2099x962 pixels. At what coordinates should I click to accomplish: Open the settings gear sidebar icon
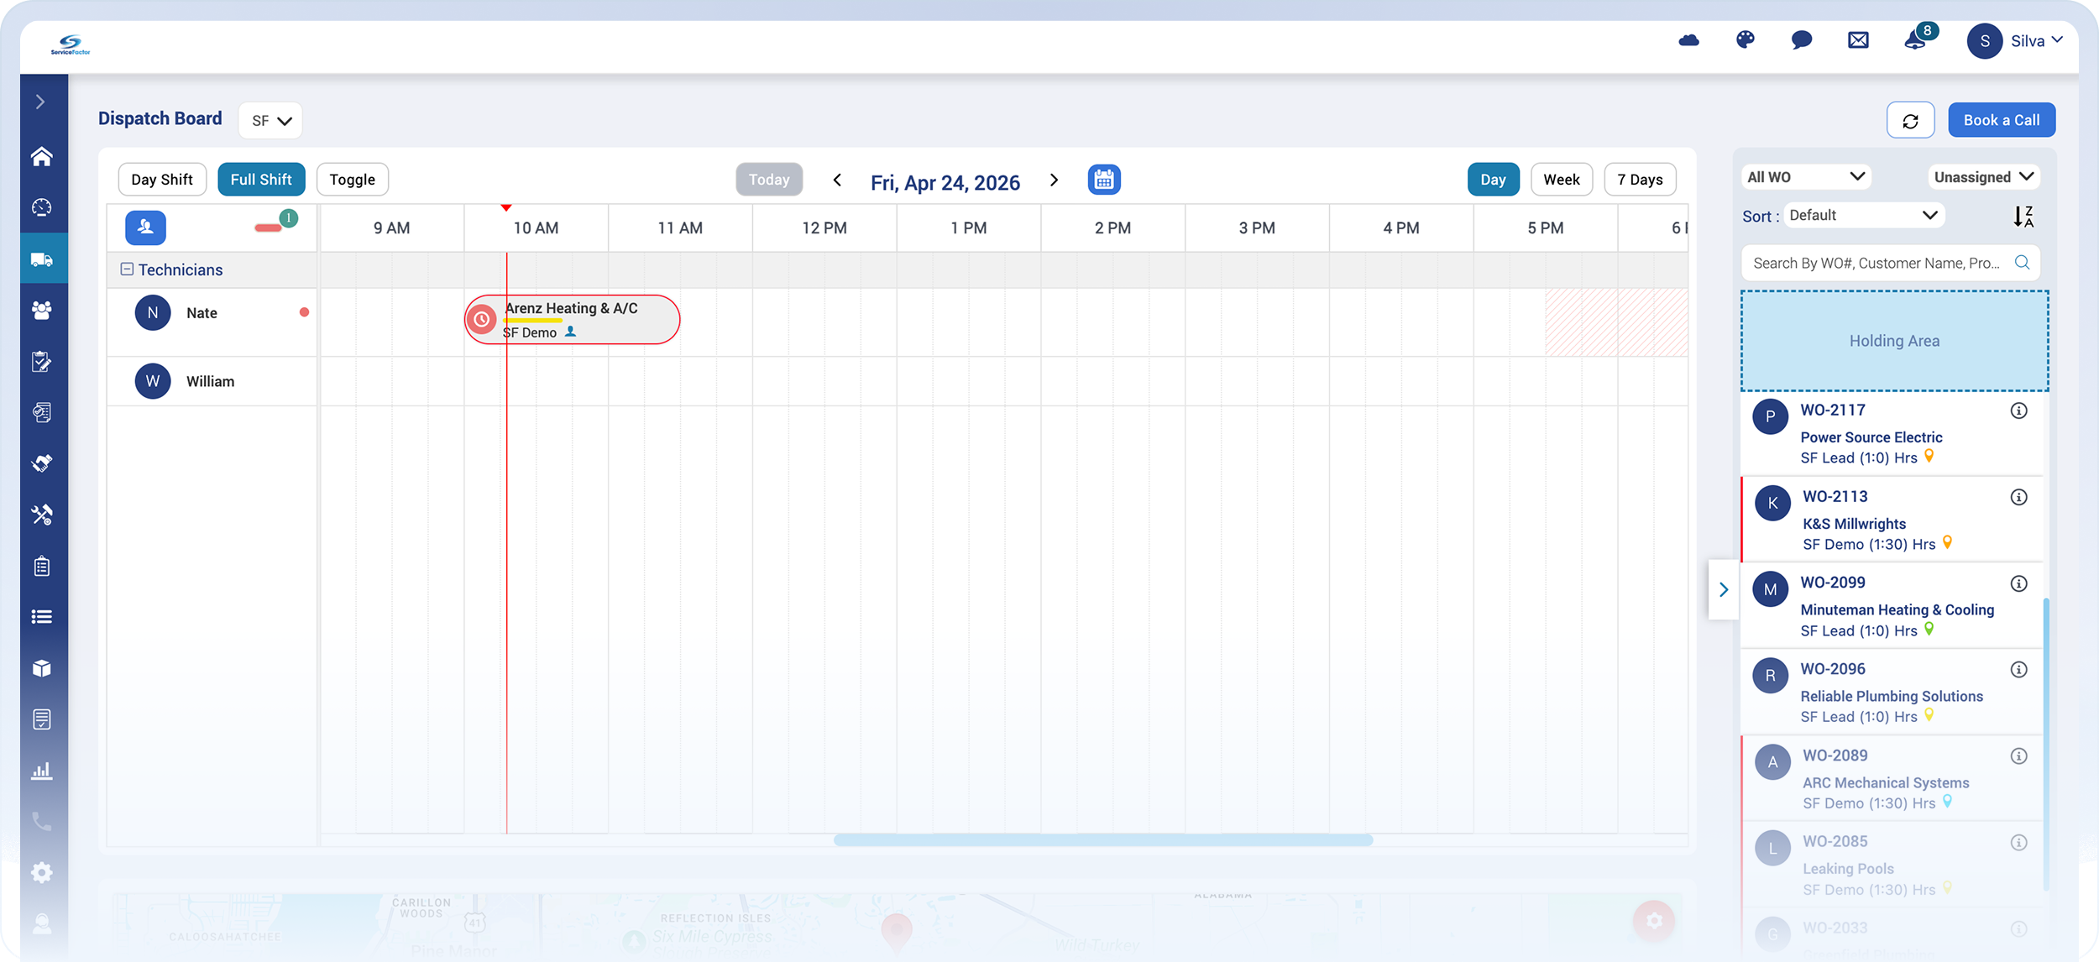pyautogui.click(x=42, y=873)
